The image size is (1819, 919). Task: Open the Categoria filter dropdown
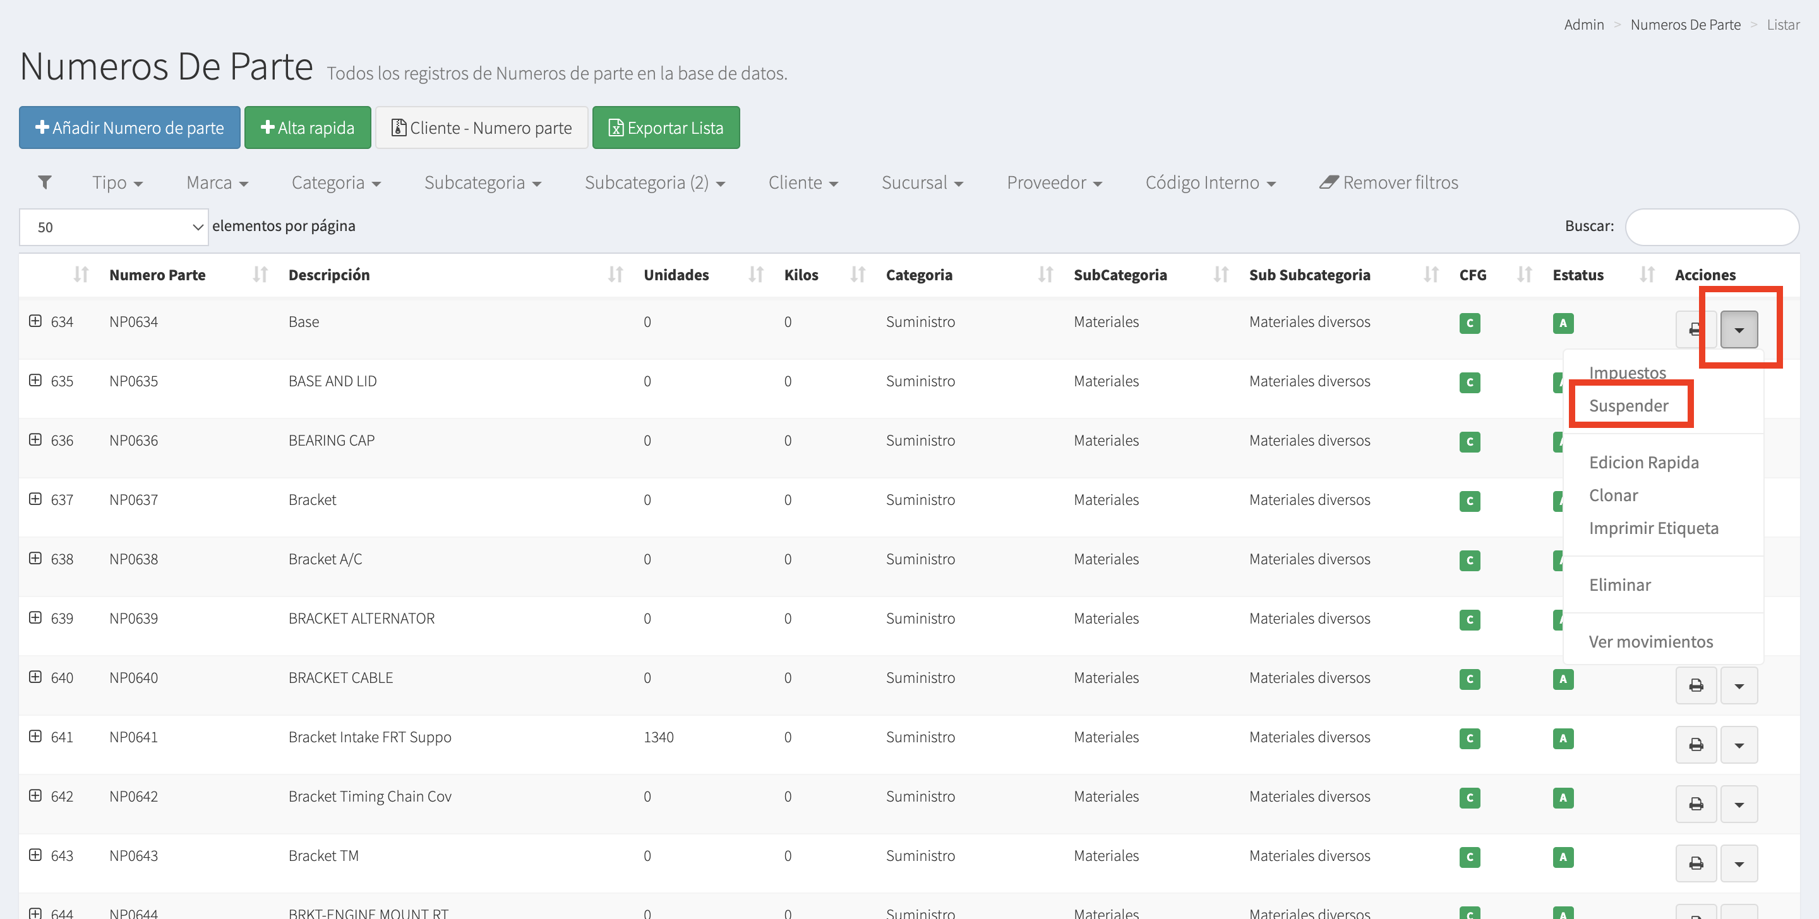[x=336, y=182]
